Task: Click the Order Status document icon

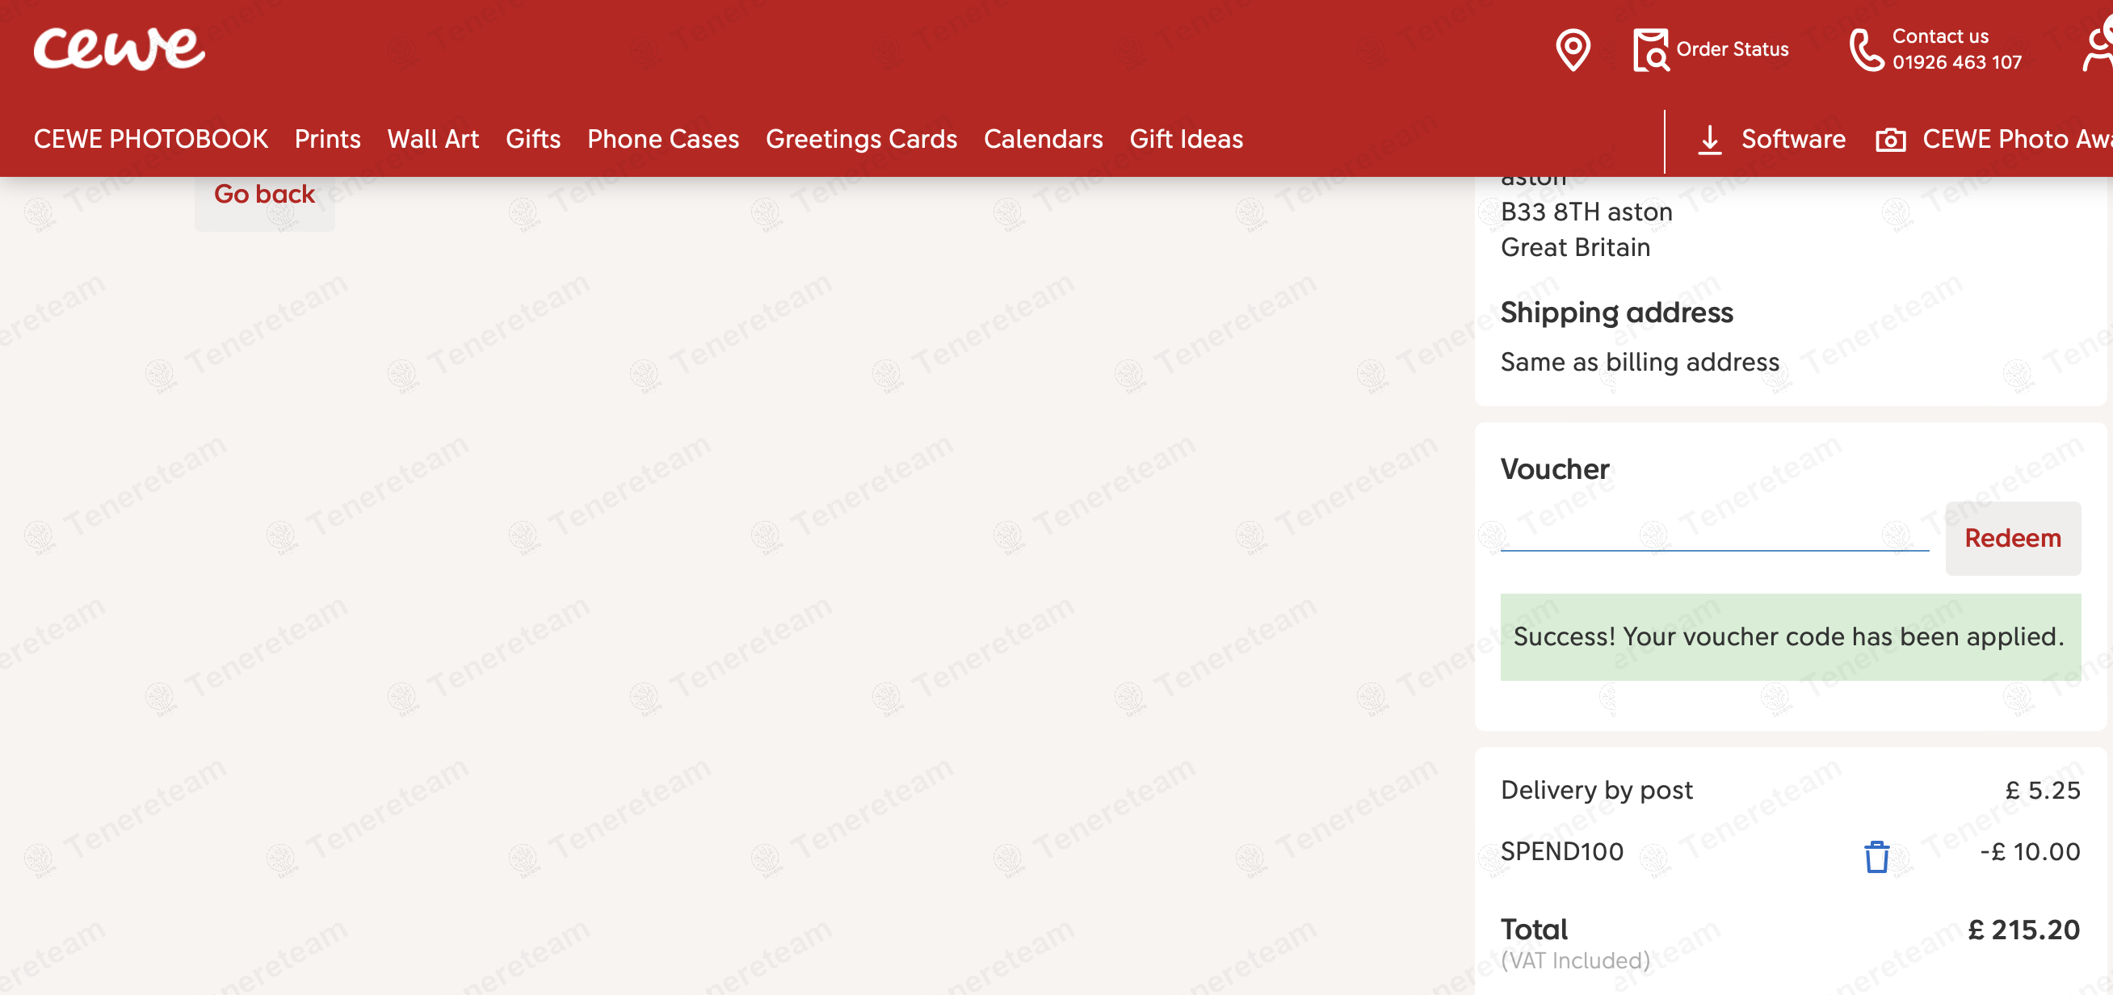Action: coord(1650,50)
